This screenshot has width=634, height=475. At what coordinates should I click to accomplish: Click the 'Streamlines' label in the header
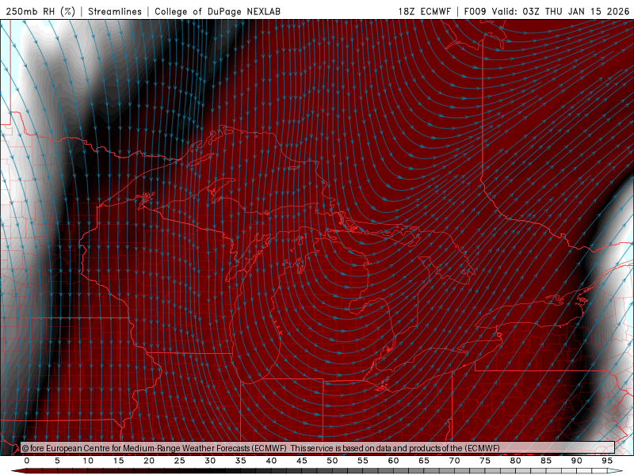115,11
